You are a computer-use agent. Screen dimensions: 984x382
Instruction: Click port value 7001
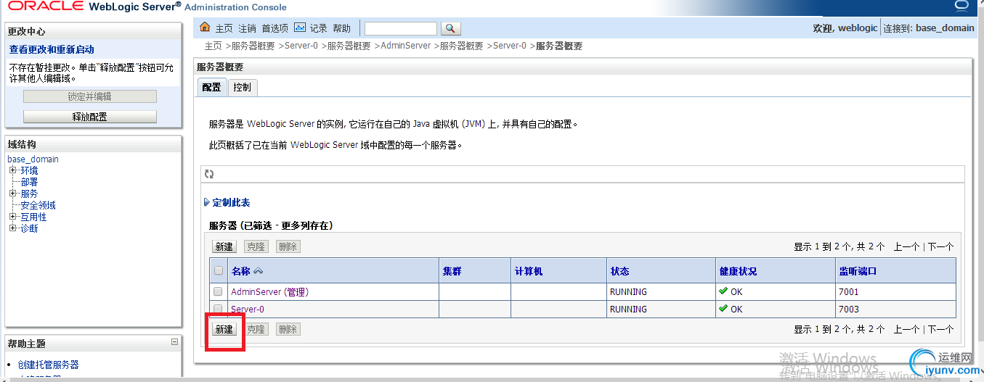848,292
